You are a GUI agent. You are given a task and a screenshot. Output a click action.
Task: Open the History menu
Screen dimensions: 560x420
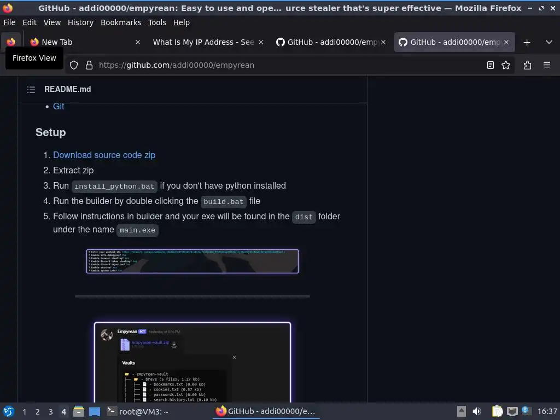pos(81,22)
